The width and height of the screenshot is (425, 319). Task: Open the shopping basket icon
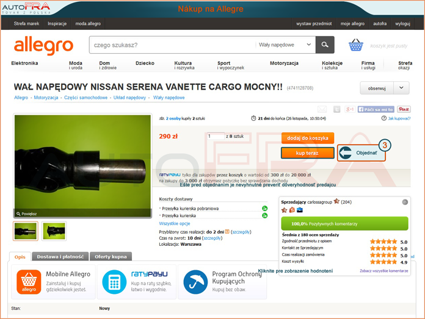[x=355, y=45]
